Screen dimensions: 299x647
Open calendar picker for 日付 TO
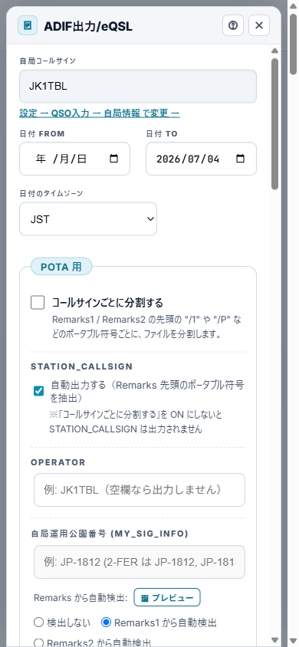[240, 159]
